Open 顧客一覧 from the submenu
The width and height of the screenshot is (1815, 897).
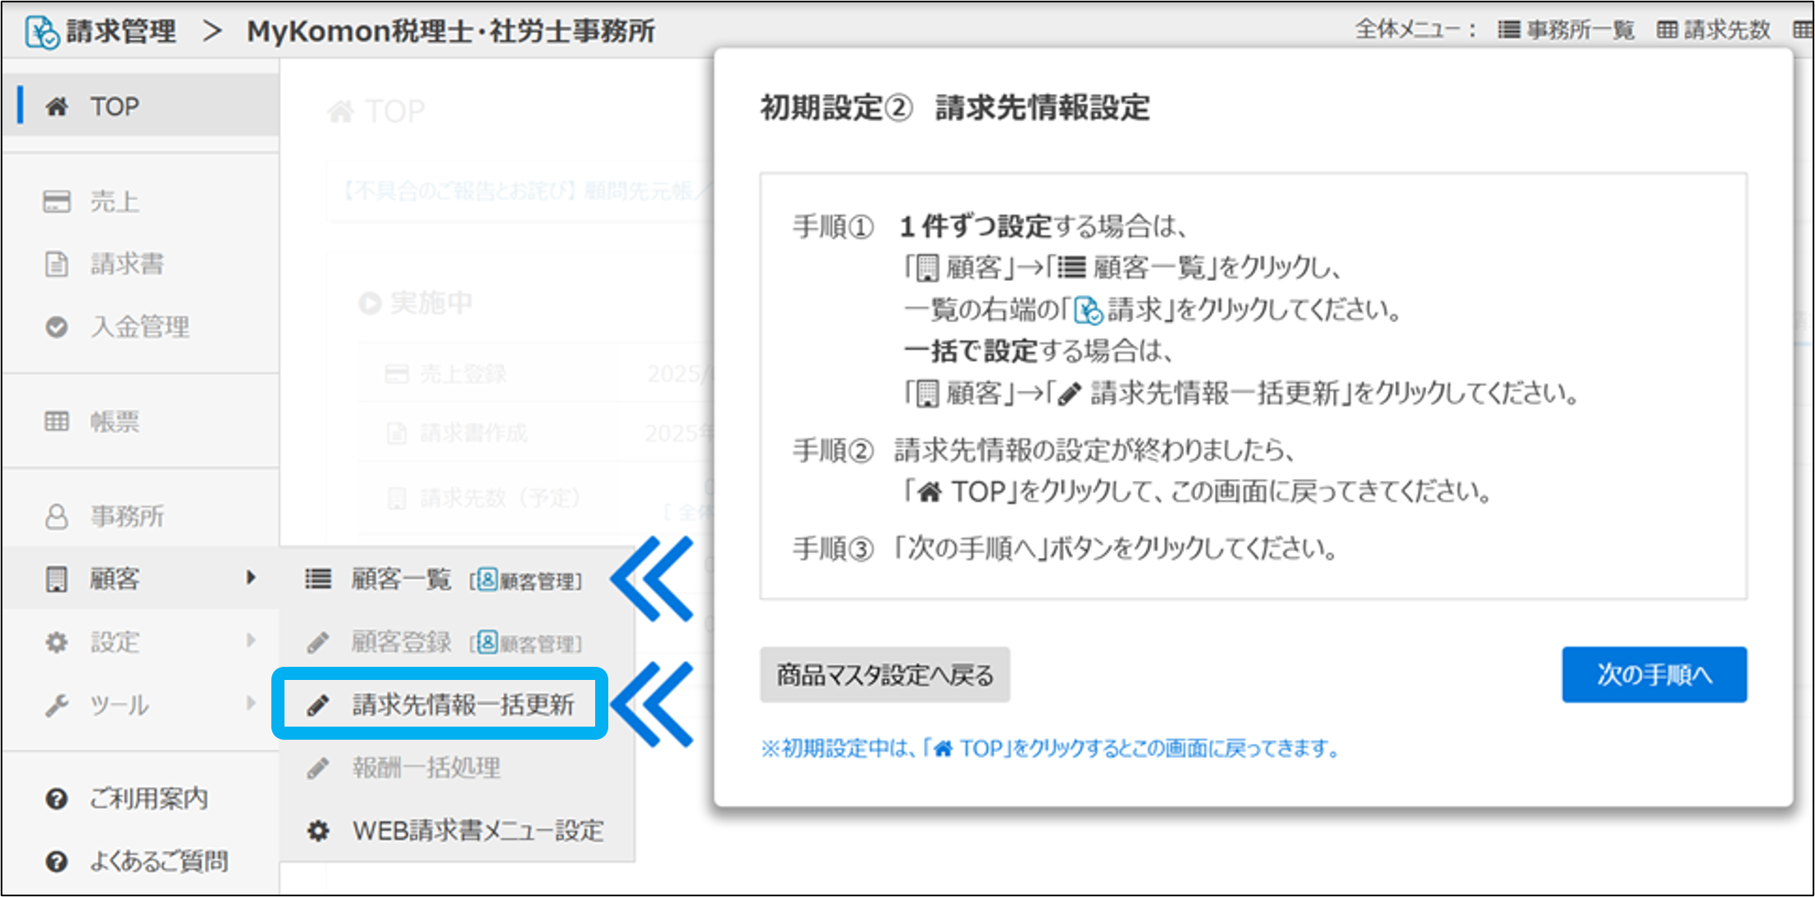coord(401,579)
